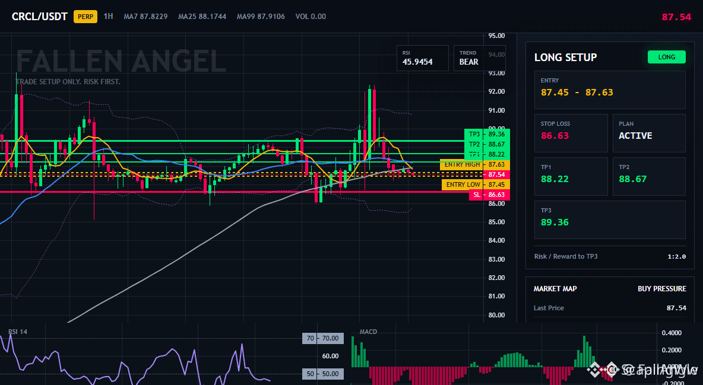This screenshot has width=703, height=385.
Task: Click the 0.2000 MACD axis label
Action: (x=672, y=350)
